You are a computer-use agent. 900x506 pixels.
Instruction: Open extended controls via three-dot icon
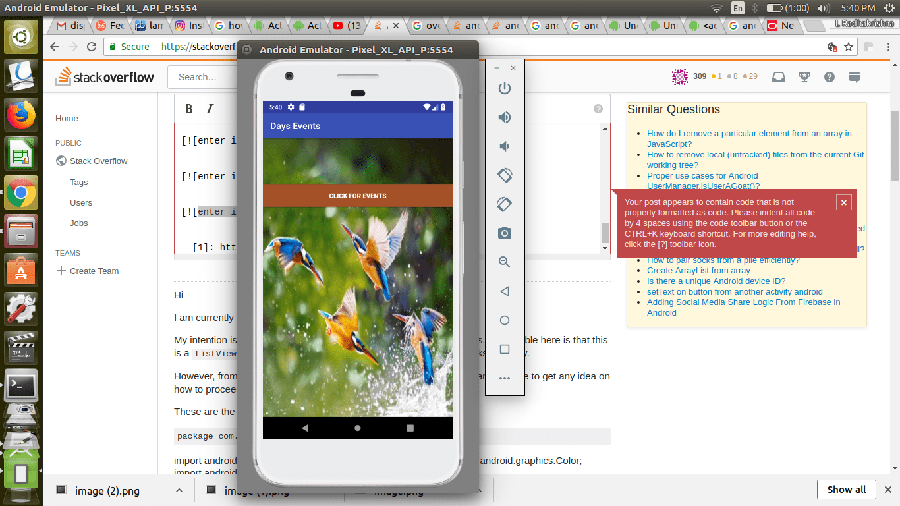coord(504,378)
